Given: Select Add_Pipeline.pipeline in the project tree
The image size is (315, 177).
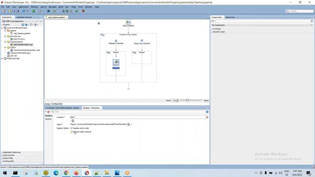Looking at the screenshot, I should tap(22, 33).
